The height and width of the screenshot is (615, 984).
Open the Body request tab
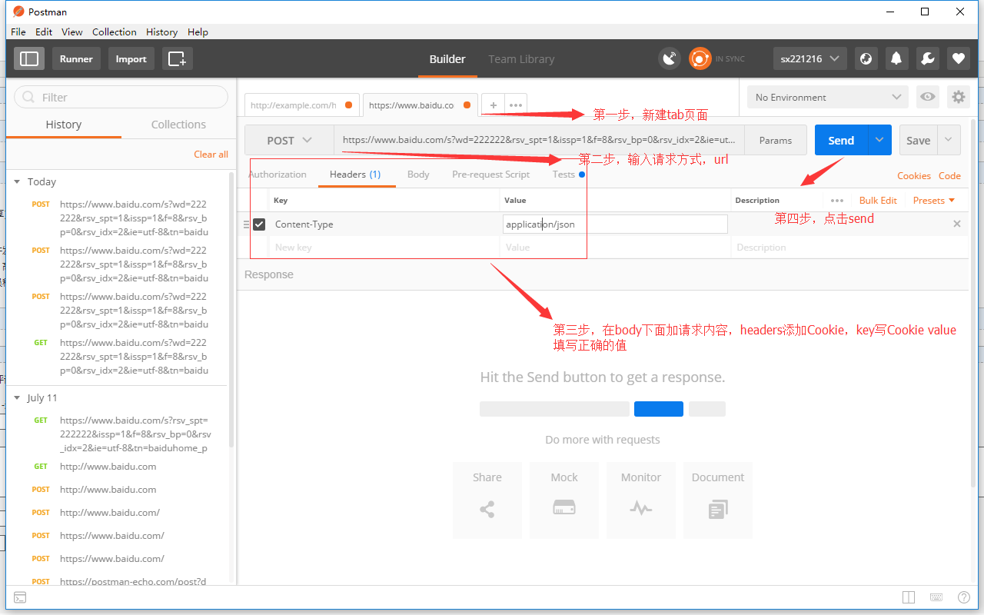[418, 175]
